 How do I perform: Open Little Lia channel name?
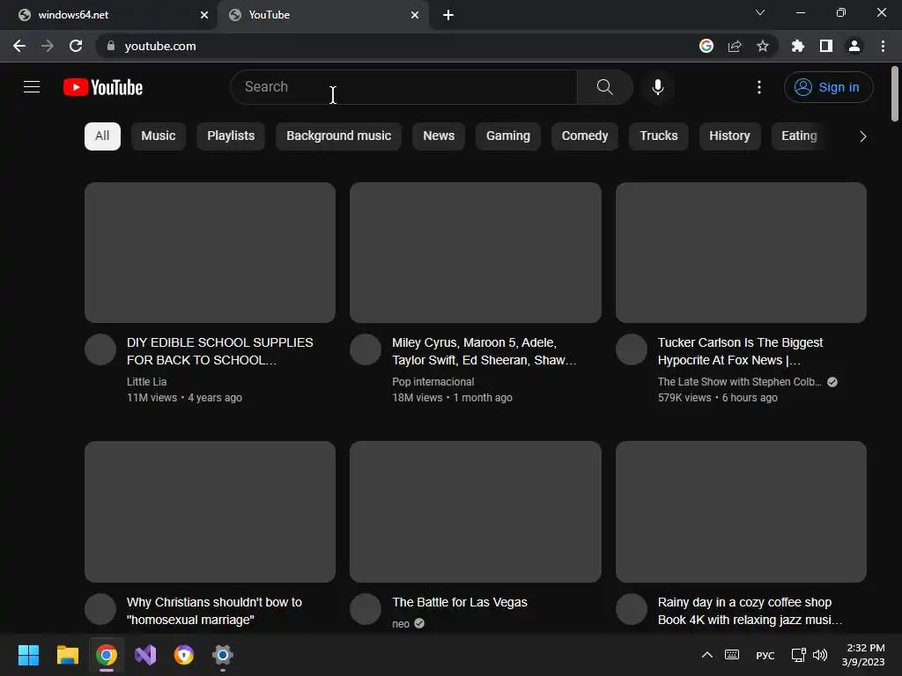click(x=147, y=382)
